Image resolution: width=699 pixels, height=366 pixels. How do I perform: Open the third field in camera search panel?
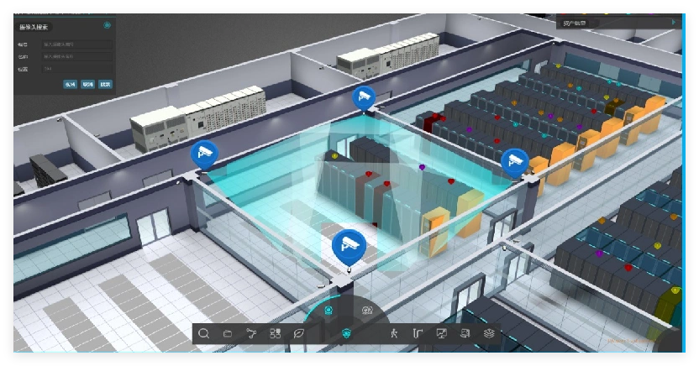[x=76, y=68]
